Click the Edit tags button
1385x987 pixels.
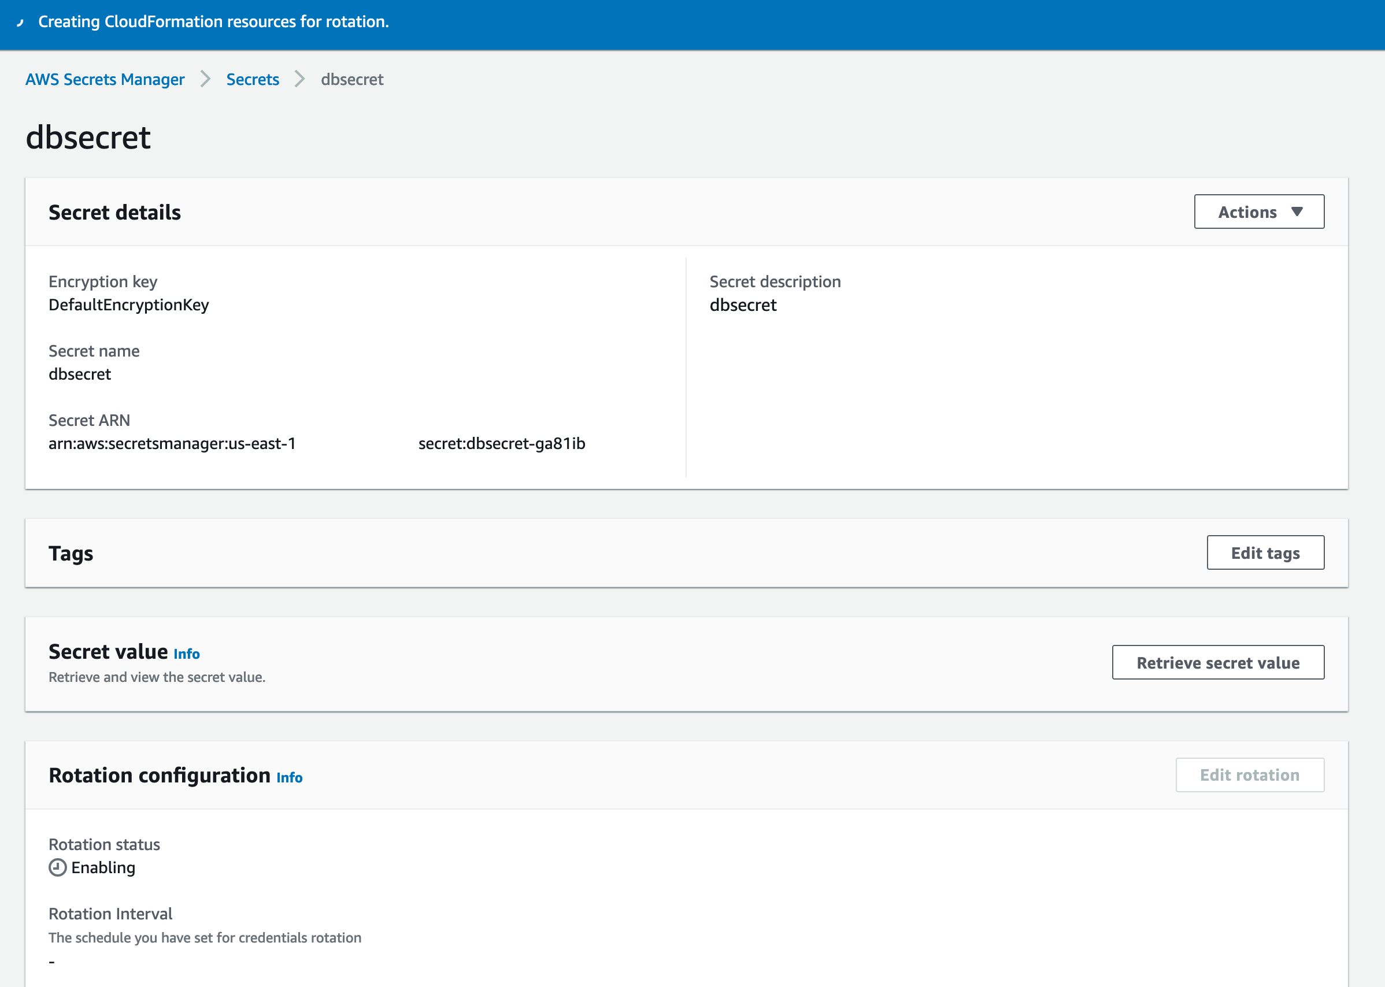(x=1265, y=552)
